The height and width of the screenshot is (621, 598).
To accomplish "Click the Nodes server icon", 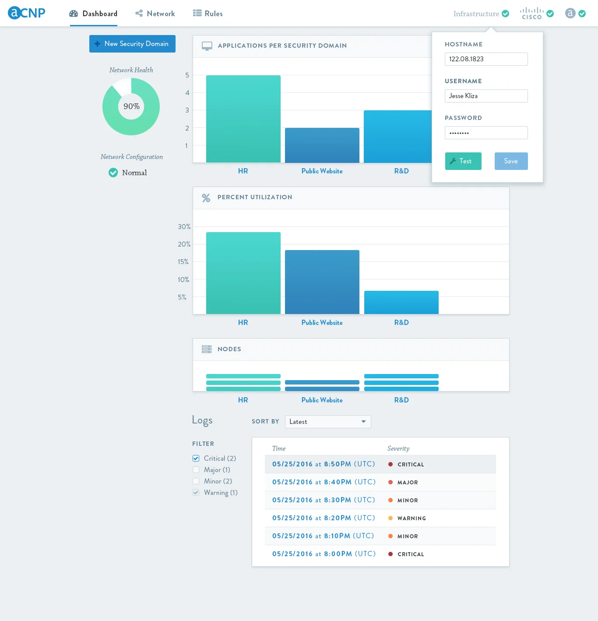I will (206, 349).
